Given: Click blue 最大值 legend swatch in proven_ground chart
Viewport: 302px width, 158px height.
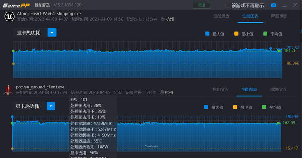Looking at the screenshot, I should point(206,107).
